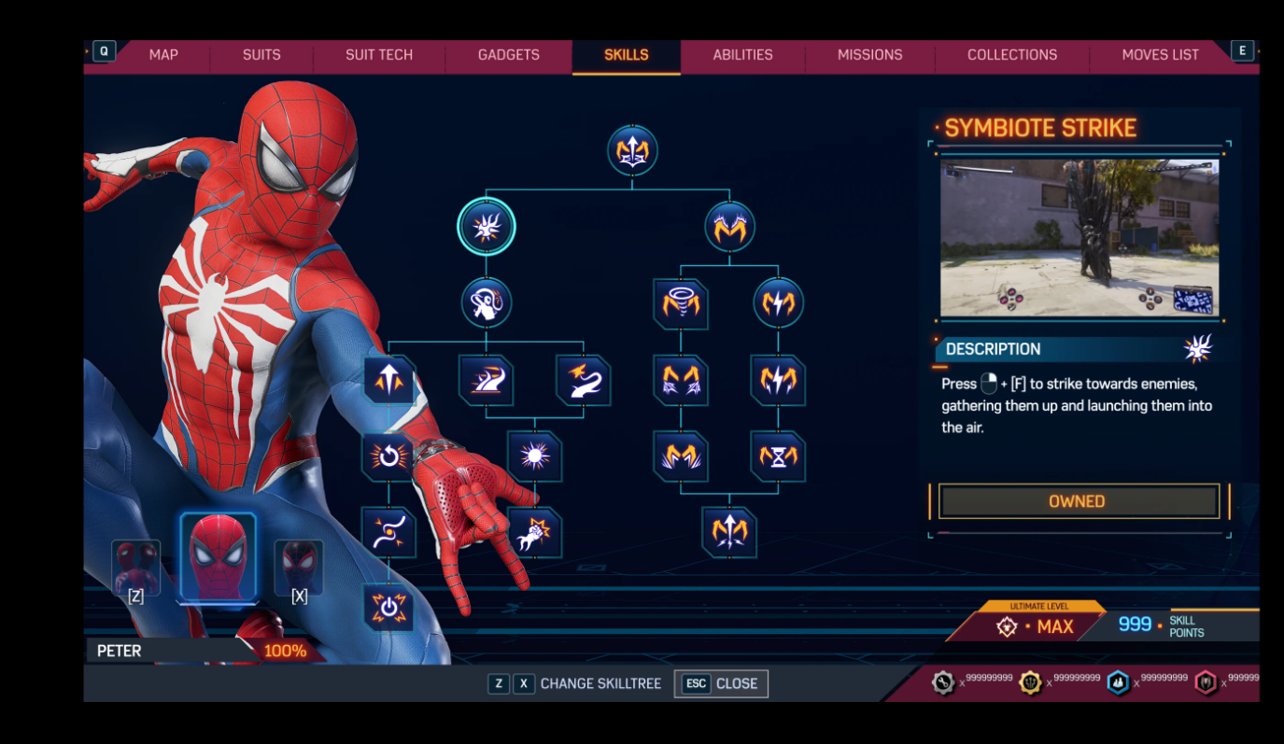Select the claws with ground spikes skill

(681, 456)
